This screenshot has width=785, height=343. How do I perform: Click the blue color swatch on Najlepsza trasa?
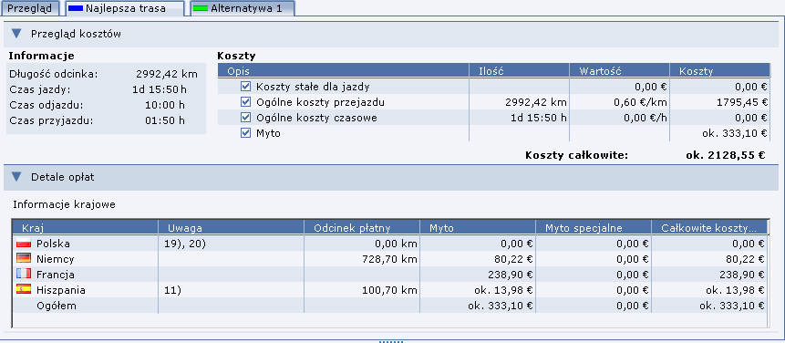[76, 8]
